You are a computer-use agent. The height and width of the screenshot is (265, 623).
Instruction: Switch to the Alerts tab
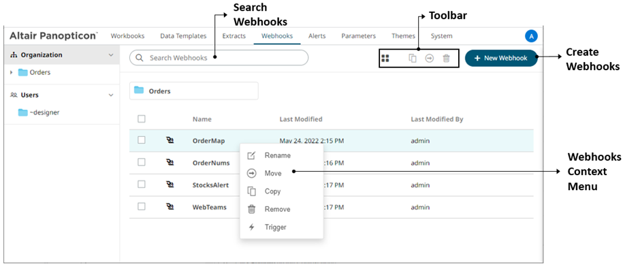point(317,35)
